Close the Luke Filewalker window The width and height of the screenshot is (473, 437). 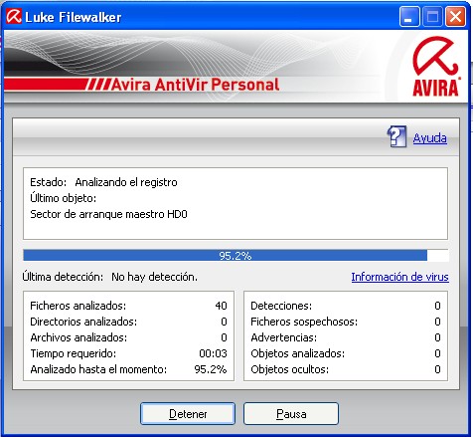(x=455, y=17)
